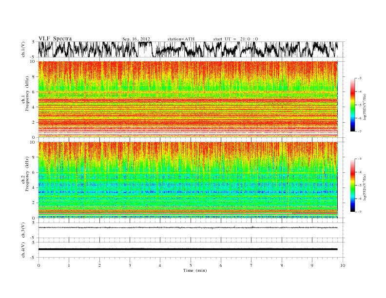Click the "-7" tick on ch.2 color bar

[360, 212]
